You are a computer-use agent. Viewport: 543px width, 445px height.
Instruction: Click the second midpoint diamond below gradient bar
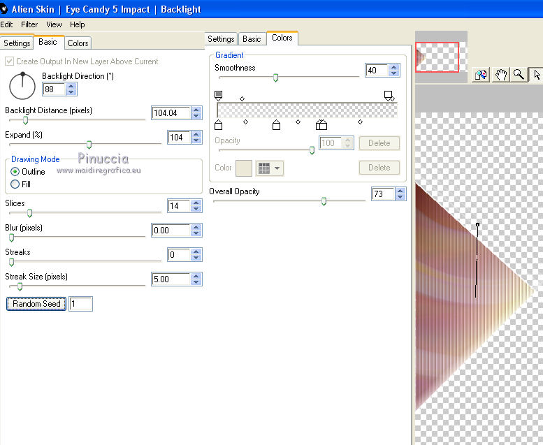298,122
